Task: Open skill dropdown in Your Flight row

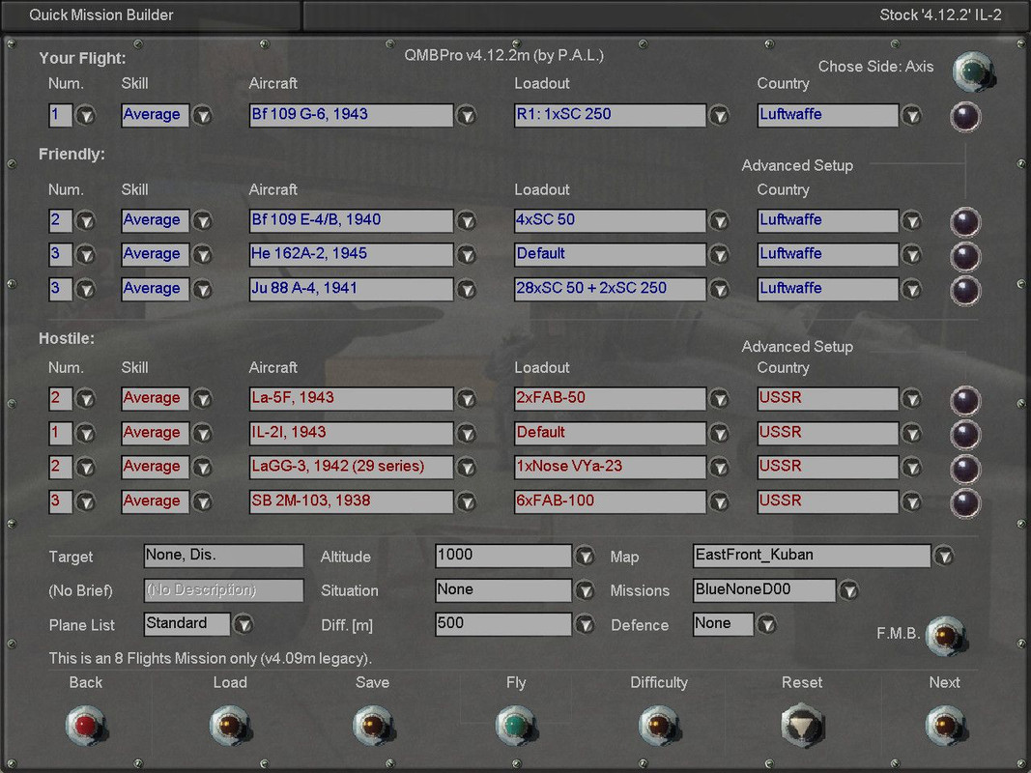Action: point(203,116)
